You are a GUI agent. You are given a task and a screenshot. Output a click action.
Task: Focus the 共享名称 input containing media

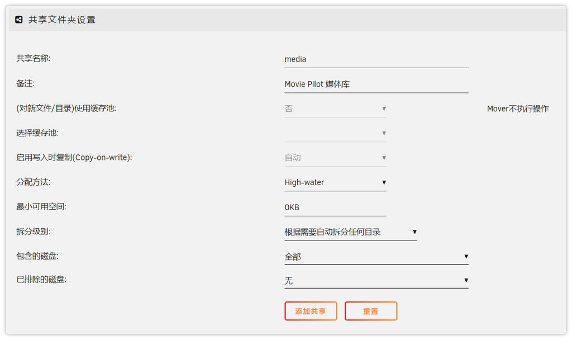coord(376,59)
